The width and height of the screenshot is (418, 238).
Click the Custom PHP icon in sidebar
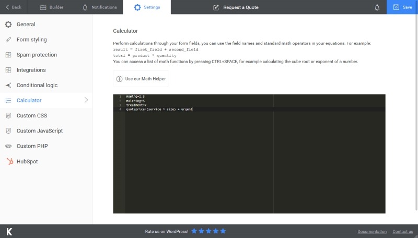(x=8, y=146)
